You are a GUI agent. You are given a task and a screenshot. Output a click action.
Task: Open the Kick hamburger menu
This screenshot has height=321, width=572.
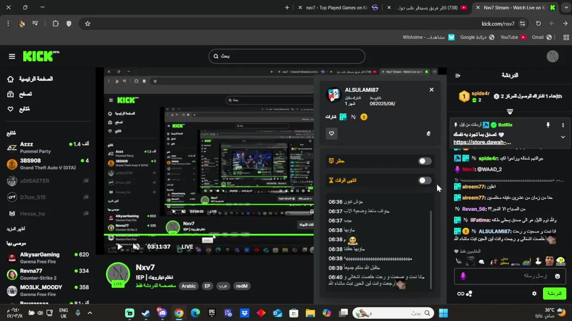click(12, 56)
